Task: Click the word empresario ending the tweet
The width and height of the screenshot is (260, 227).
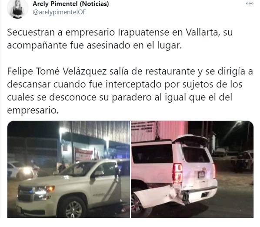Action: 33,110
